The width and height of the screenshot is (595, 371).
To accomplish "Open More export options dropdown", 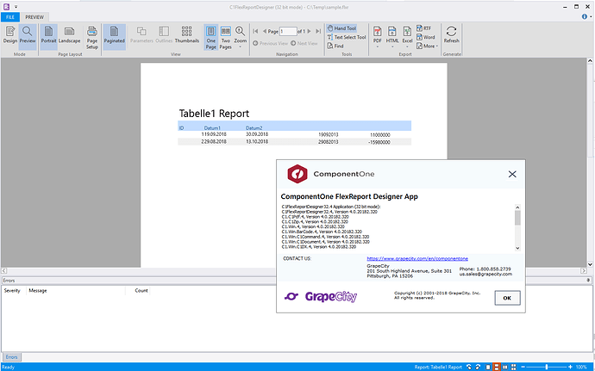I will pos(427,46).
